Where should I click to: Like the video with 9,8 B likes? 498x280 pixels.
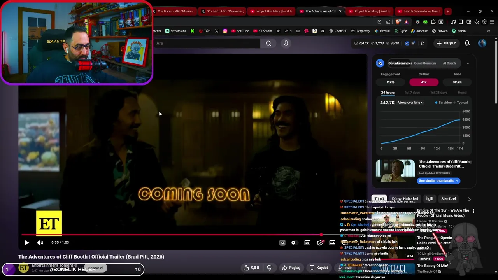(x=251, y=268)
